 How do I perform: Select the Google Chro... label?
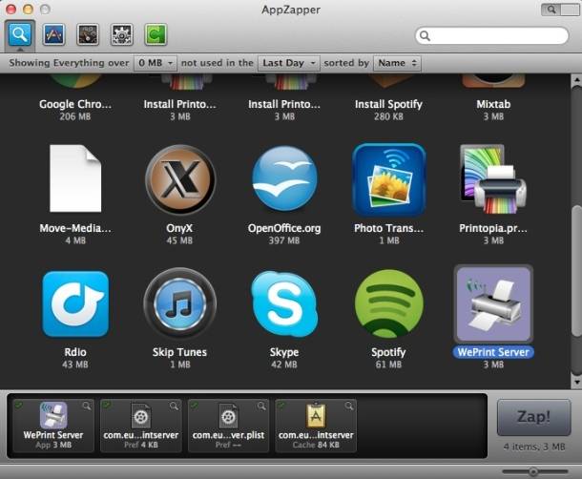point(75,104)
